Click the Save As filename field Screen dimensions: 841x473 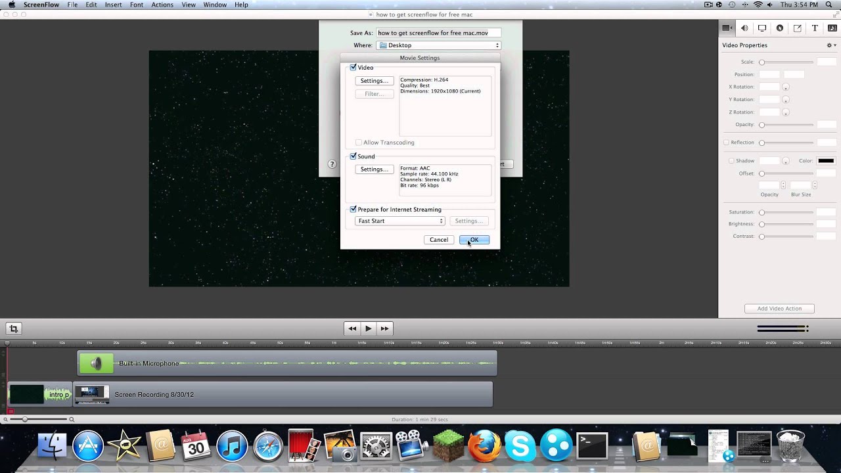click(438, 33)
